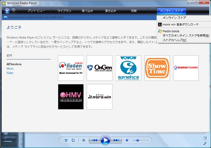This screenshot has width=211, height=148.
Task: Click the Windows Media Player title bar icon
Action: tap(4, 3)
